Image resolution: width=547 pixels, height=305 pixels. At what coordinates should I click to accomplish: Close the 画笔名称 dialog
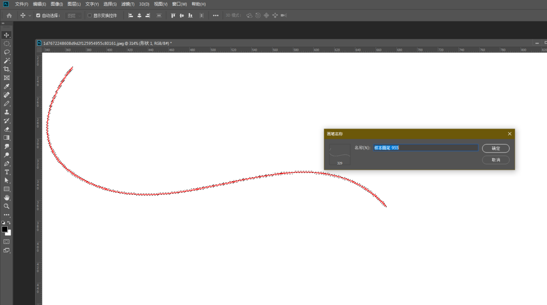(x=509, y=134)
